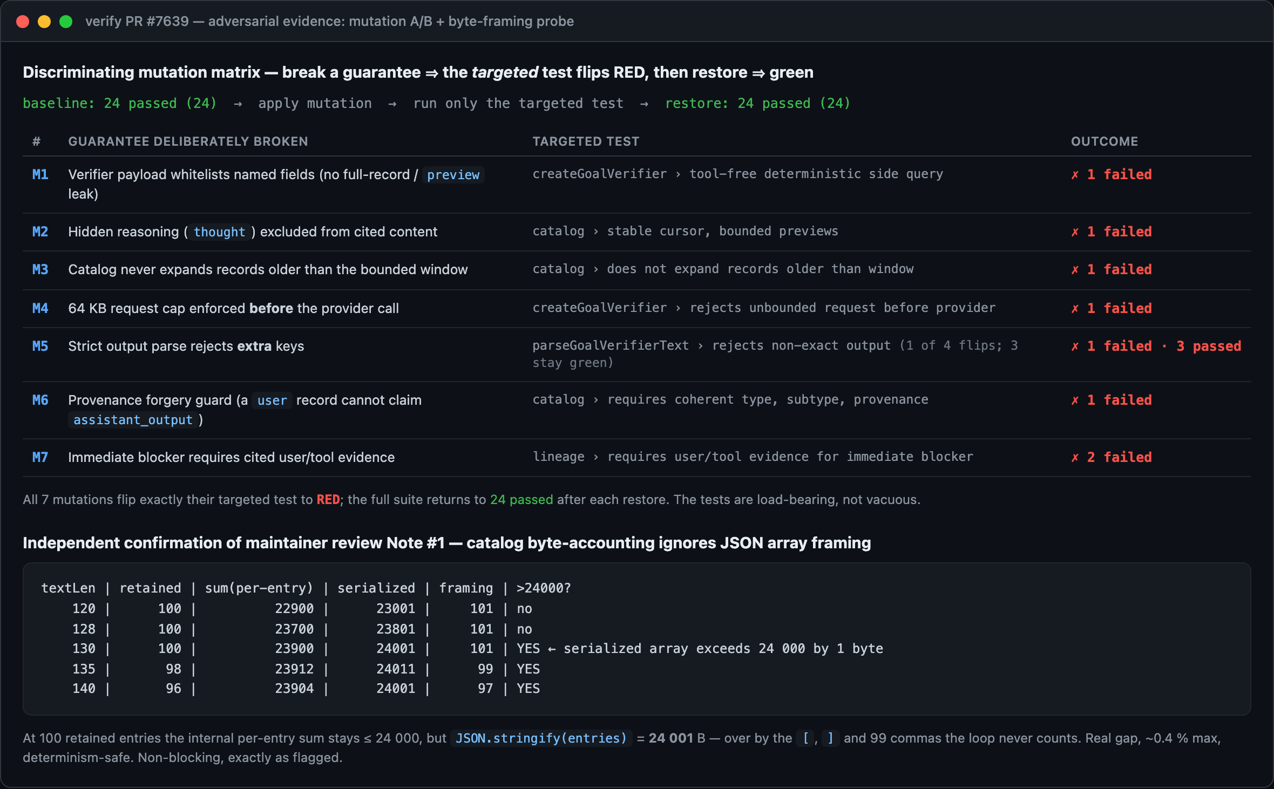Select the M7 row identifier
Viewport: 1274px width, 789px height.
click(40, 457)
